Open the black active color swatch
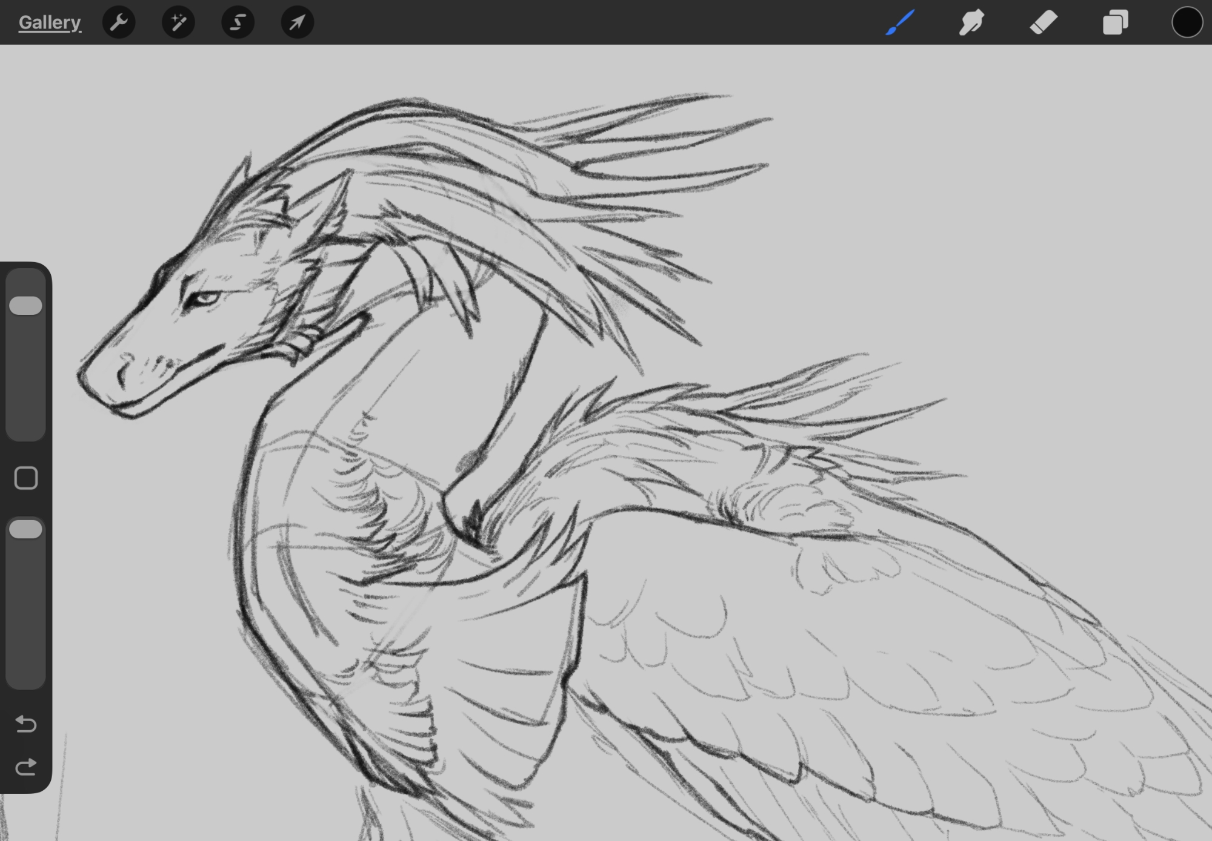The width and height of the screenshot is (1212, 841). (x=1187, y=22)
